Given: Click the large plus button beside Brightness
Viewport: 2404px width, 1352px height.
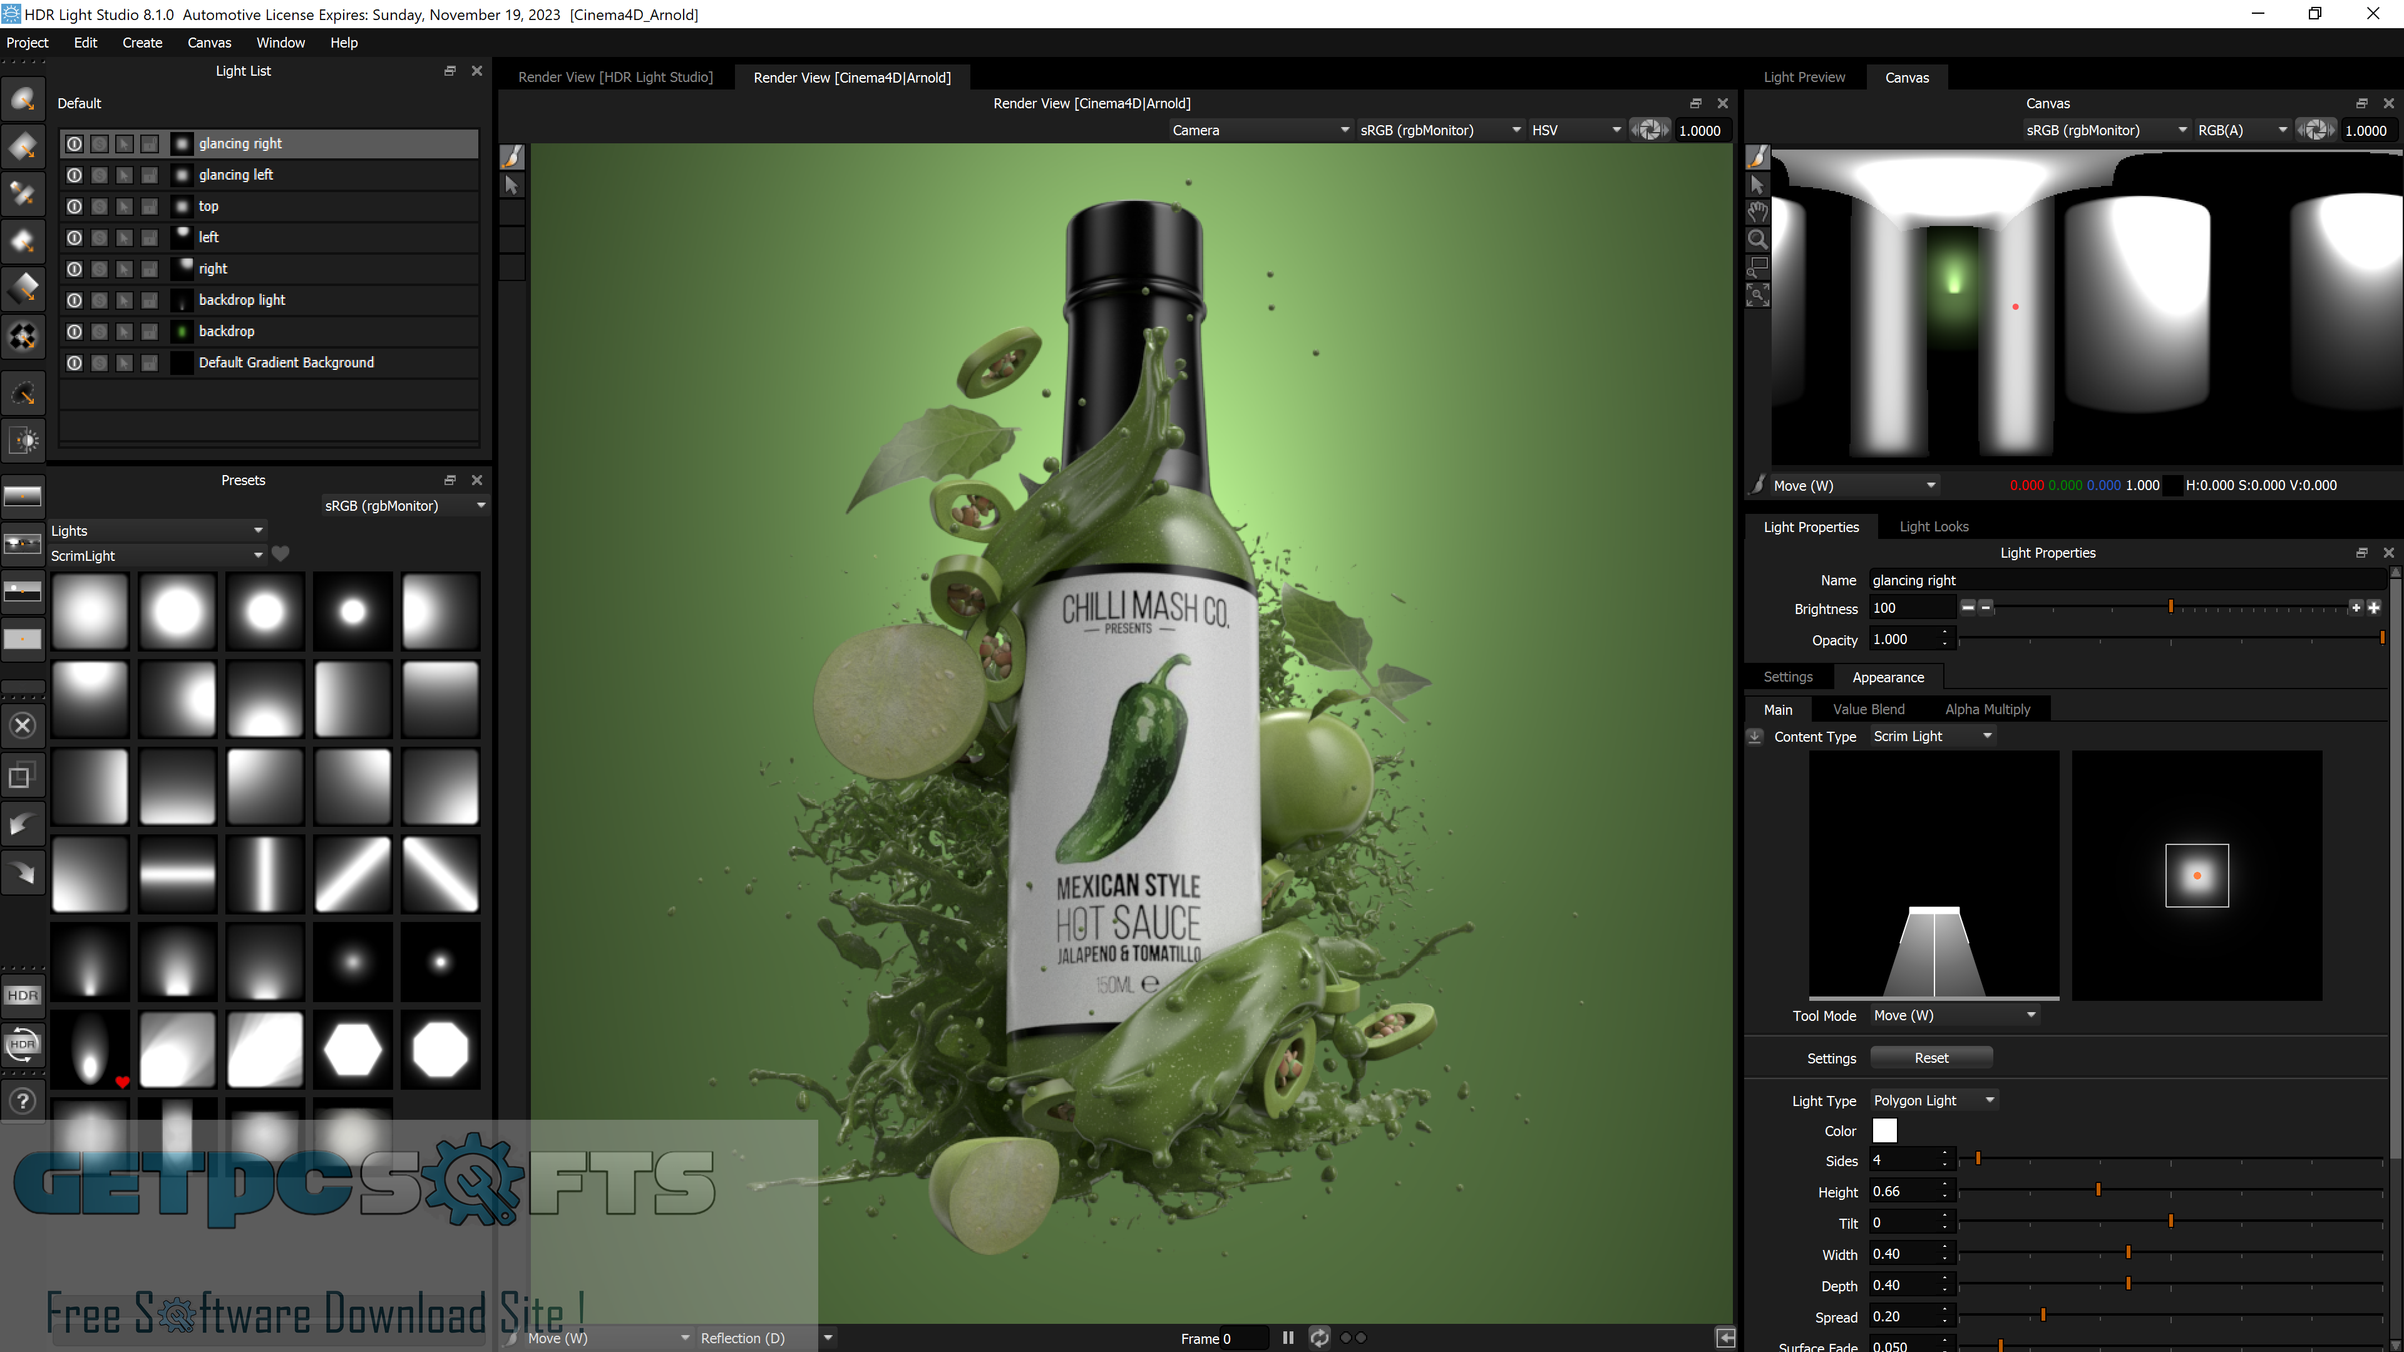Looking at the screenshot, I should click(x=2374, y=607).
